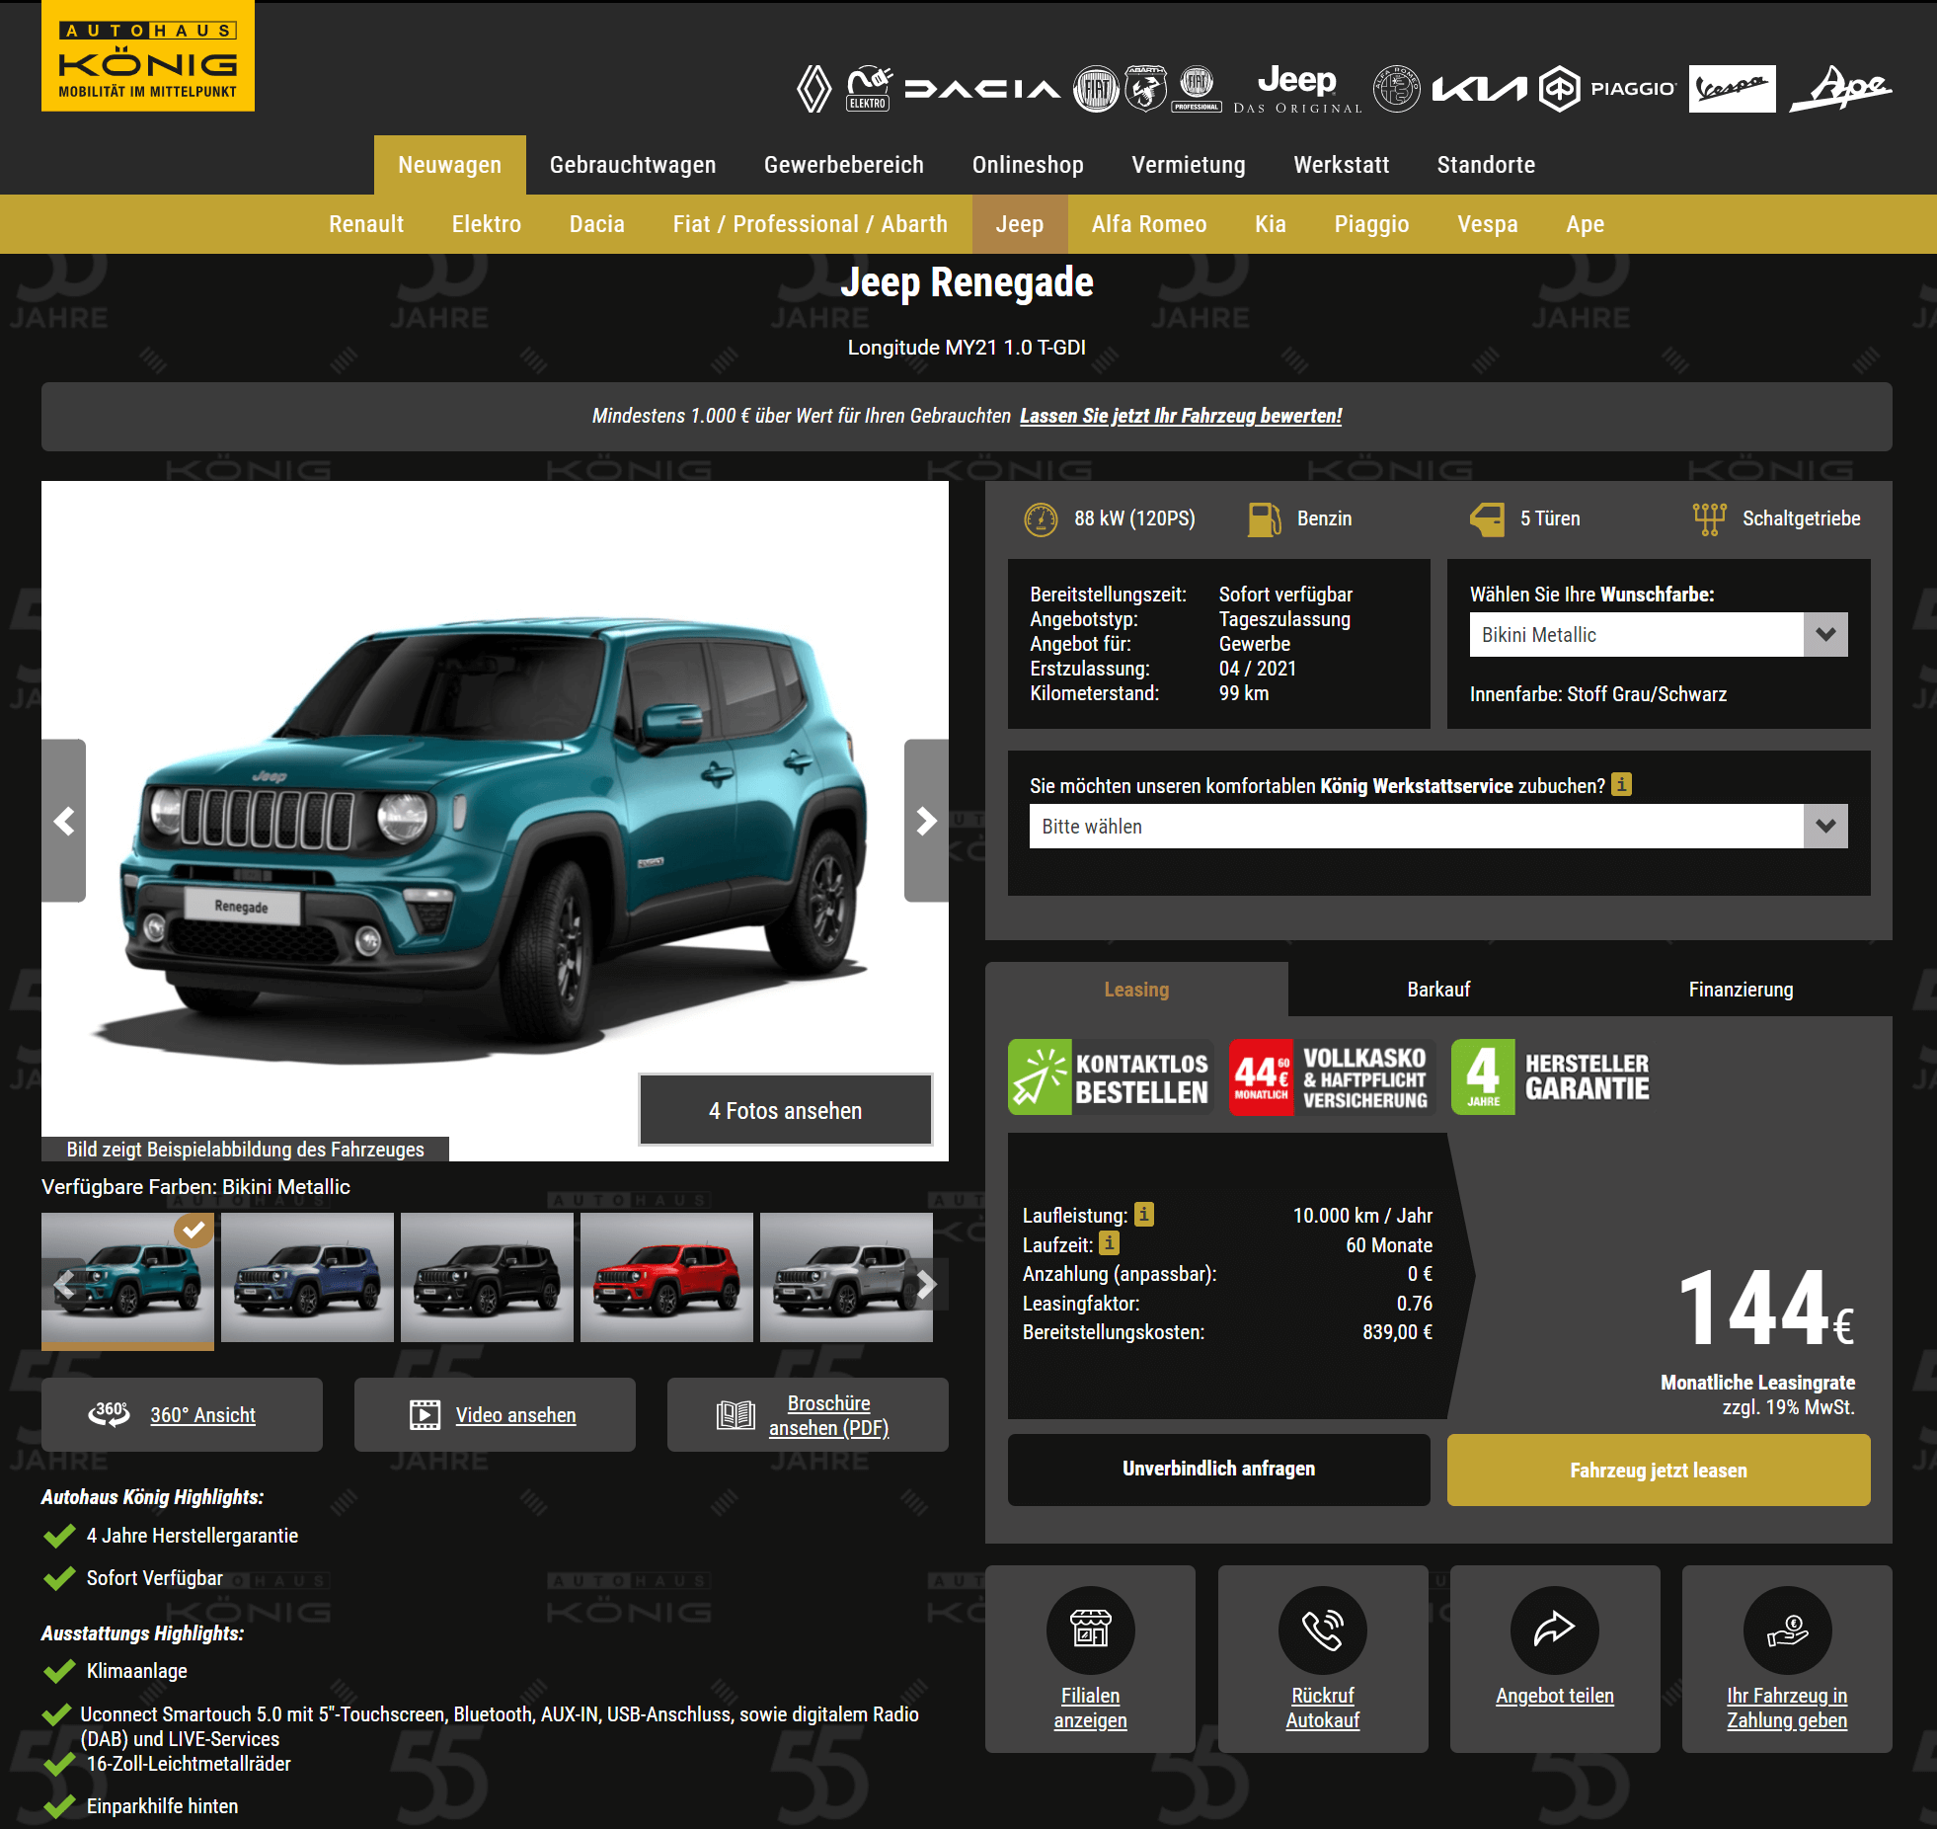Click info icon beside Laufleistung

pos(1143,1214)
